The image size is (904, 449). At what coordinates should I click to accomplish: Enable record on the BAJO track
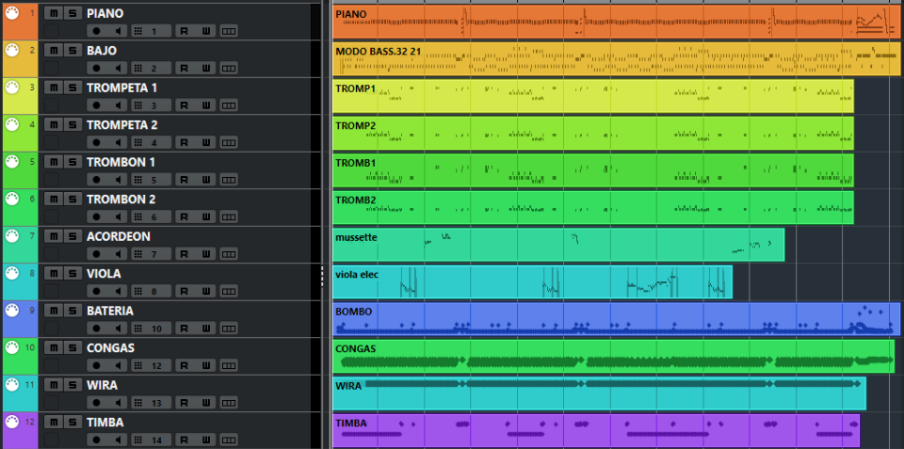(96, 68)
